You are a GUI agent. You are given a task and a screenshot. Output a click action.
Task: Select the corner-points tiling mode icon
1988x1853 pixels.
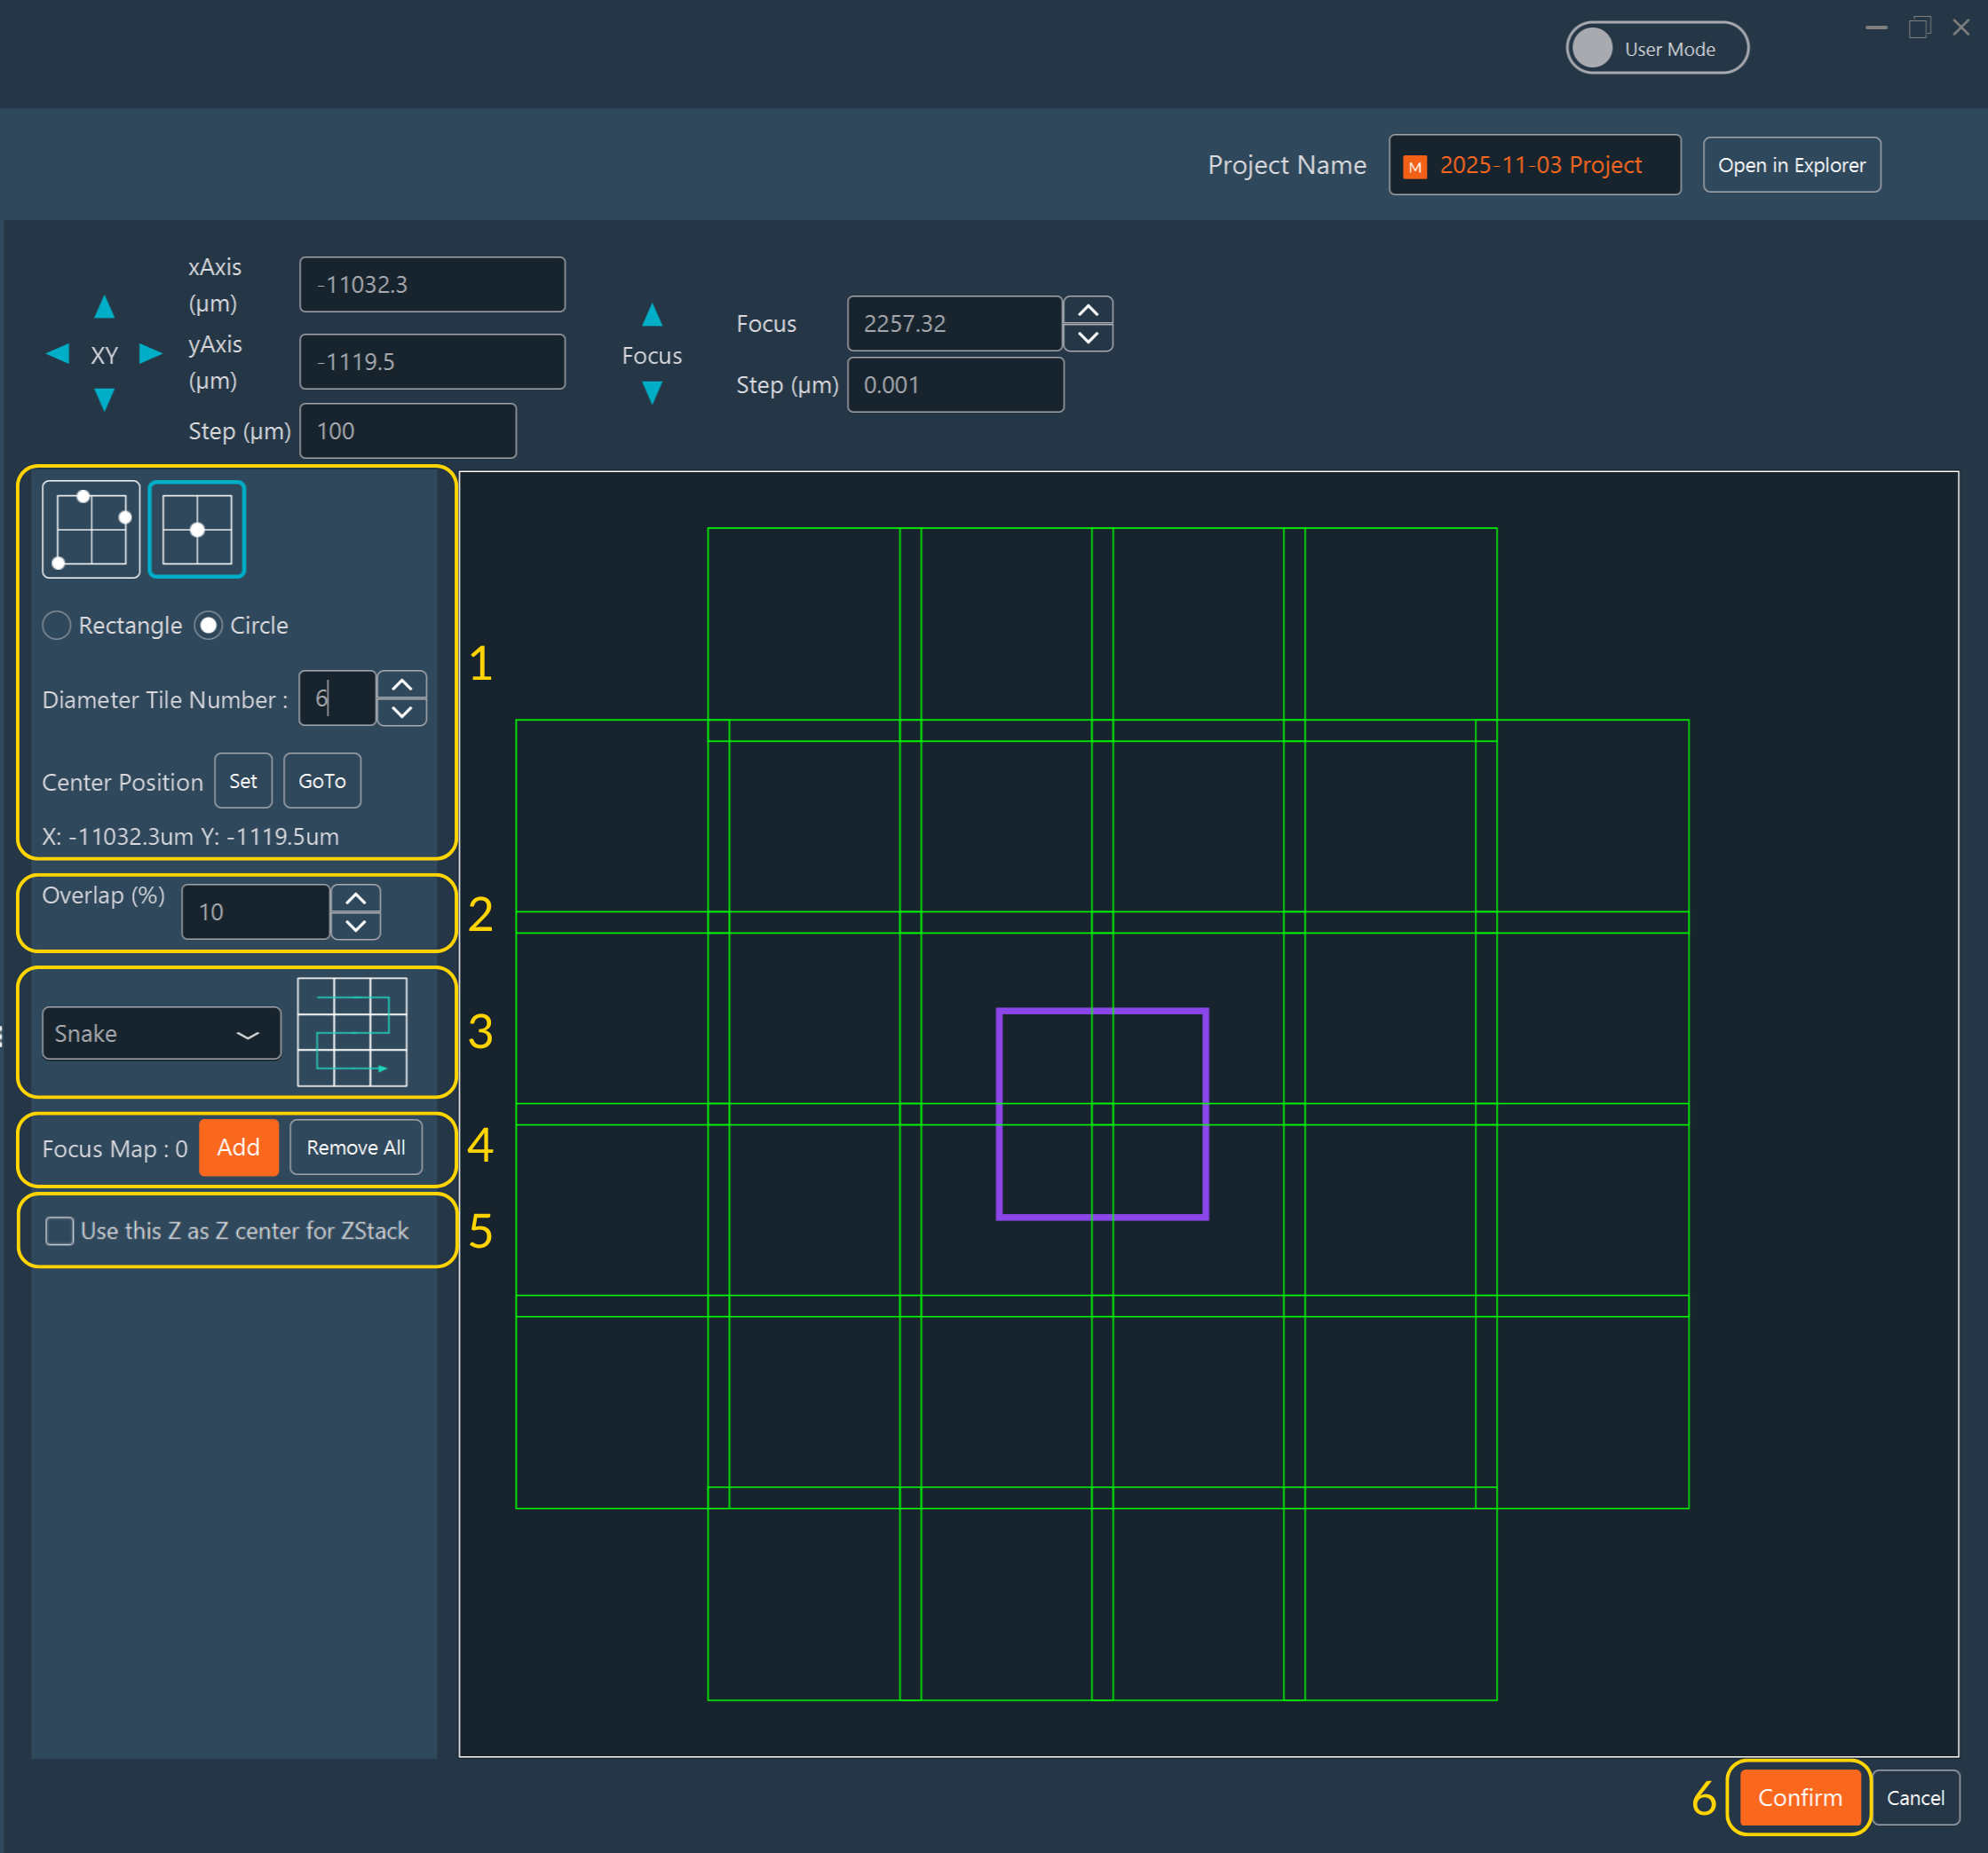pyautogui.click(x=91, y=530)
